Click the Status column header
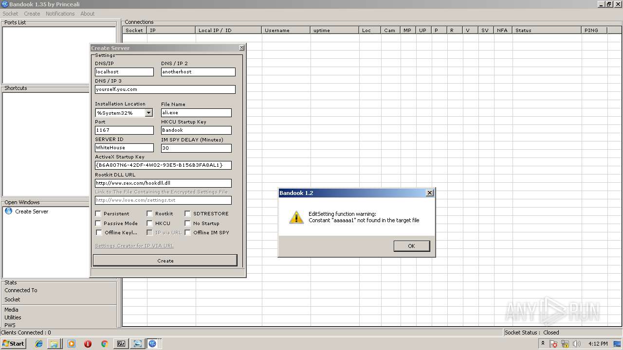The image size is (623, 350). point(547,30)
